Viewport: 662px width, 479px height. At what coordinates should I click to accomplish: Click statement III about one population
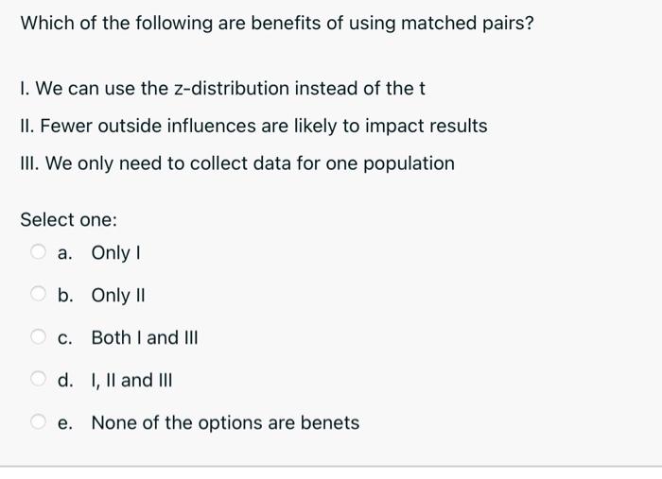click(237, 163)
